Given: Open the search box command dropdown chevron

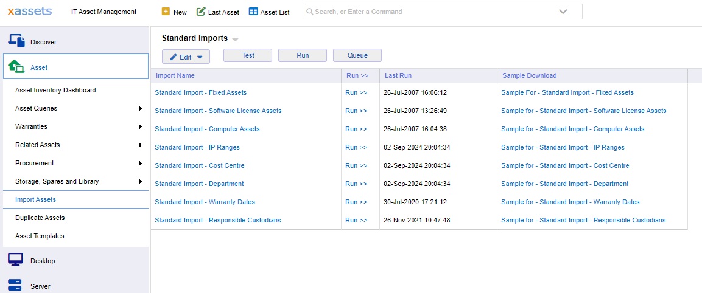Looking at the screenshot, I should [563, 12].
